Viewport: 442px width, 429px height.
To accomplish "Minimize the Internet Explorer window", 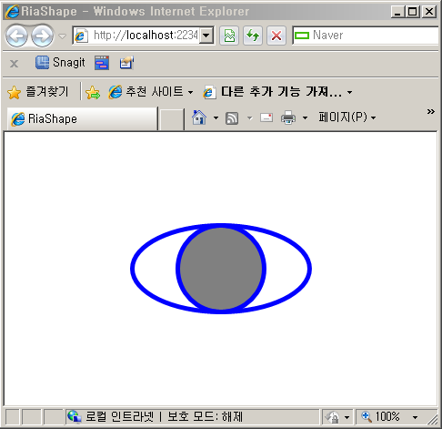I will (x=397, y=12).
